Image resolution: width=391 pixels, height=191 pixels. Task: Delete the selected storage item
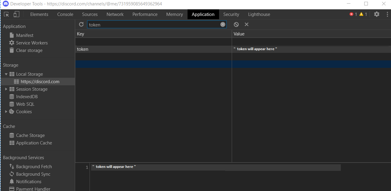coord(246,24)
